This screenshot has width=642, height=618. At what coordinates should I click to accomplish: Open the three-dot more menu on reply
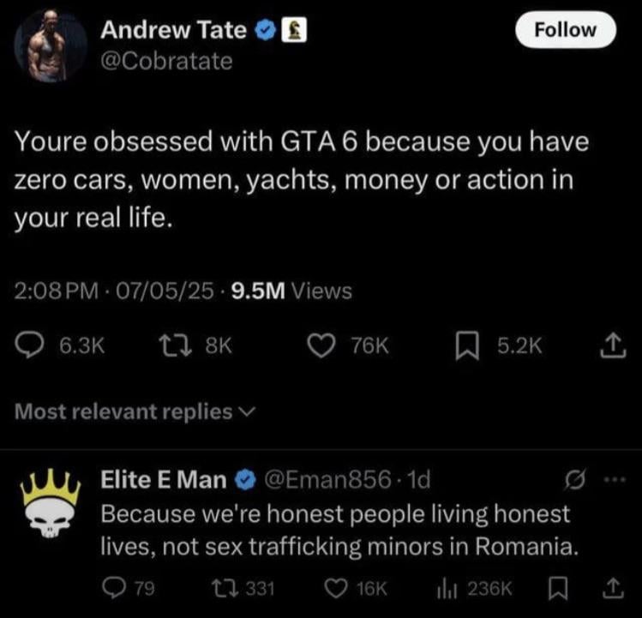tap(614, 479)
